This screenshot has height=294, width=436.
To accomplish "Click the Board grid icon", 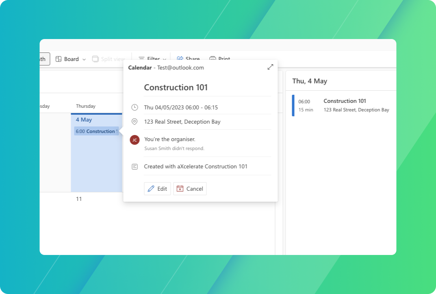I will click(59, 59).
